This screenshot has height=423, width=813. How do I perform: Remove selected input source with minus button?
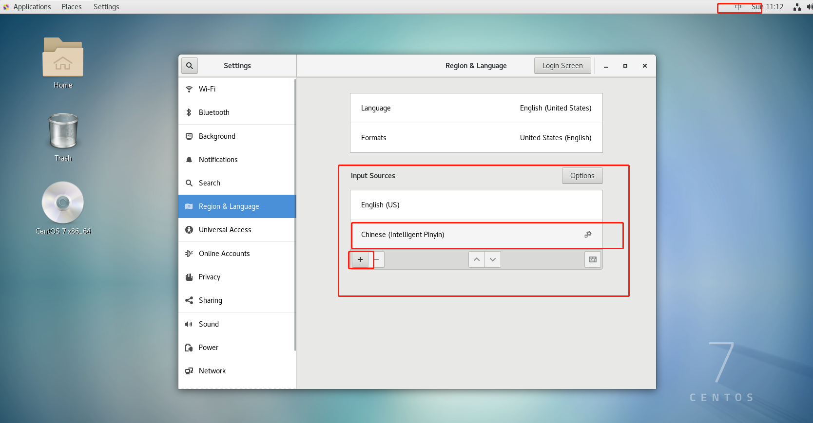tap(377, 259)
